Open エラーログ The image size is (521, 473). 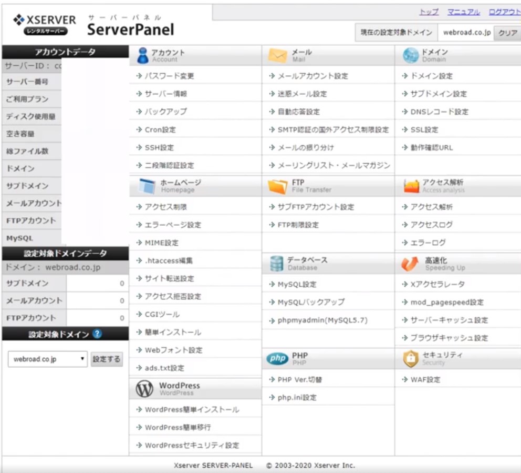pos(428,243)
